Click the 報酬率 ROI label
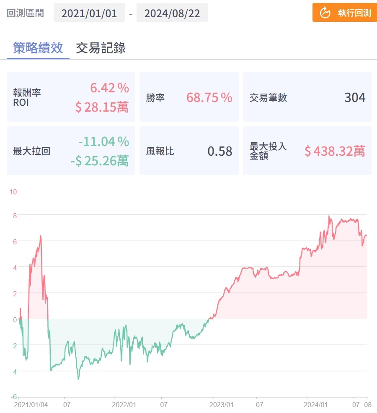 coord(27,97)
